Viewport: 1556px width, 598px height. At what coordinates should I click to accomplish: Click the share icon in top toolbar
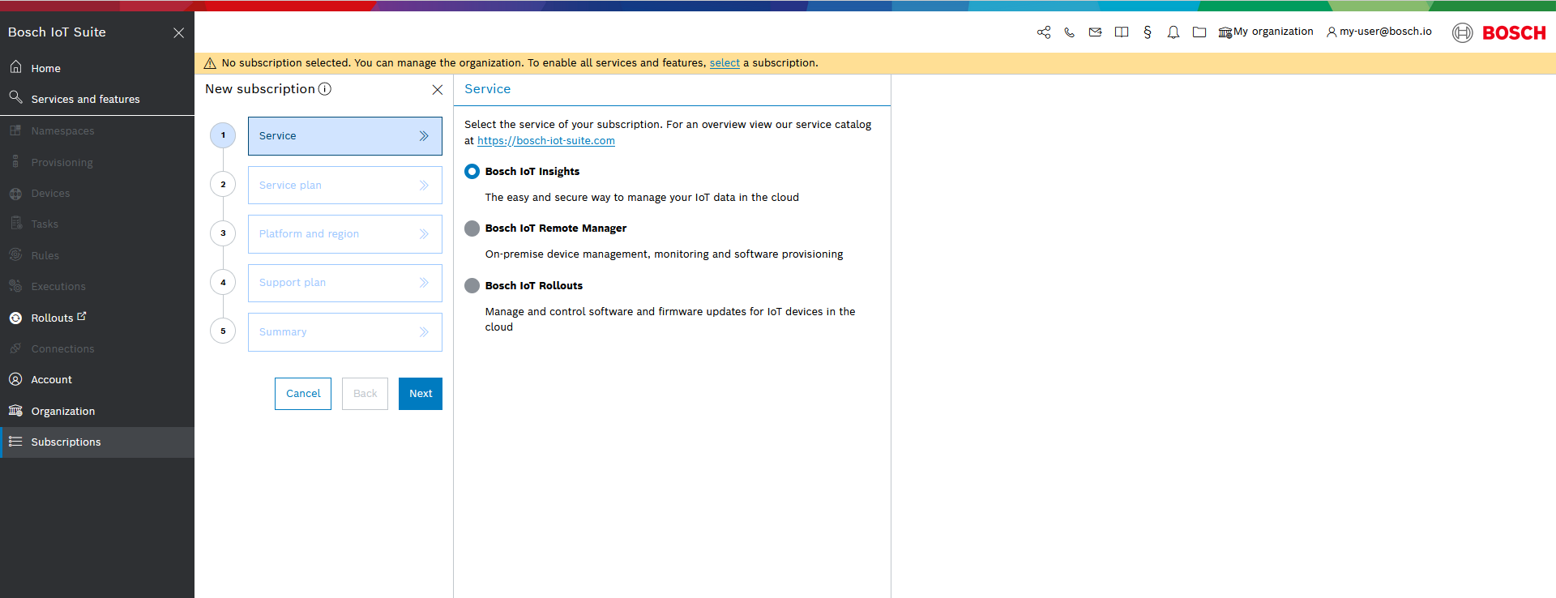(1044, 32)
